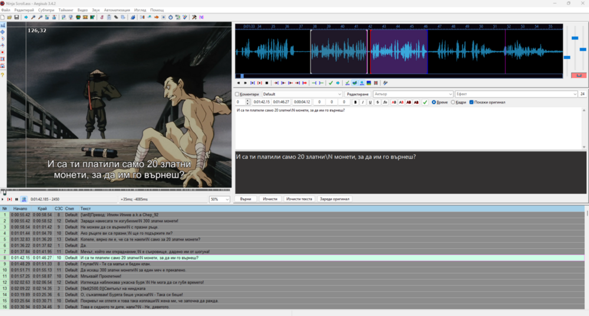Apply bold formatting to subtitle
The image size is (589, 316).
point(355,102)
